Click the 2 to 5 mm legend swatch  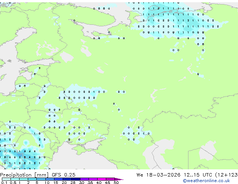pyautogui.click(x=32, y=179)
